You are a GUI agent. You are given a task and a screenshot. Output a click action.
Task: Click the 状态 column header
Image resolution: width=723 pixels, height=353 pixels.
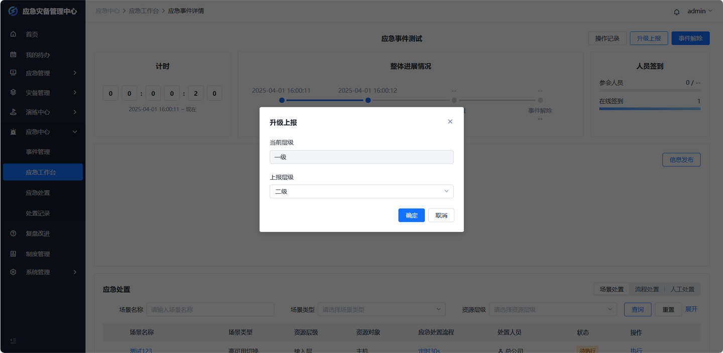click(583, 332)
